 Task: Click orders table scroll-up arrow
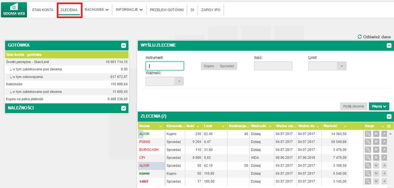pyautogui.click(x=390, y=133)
